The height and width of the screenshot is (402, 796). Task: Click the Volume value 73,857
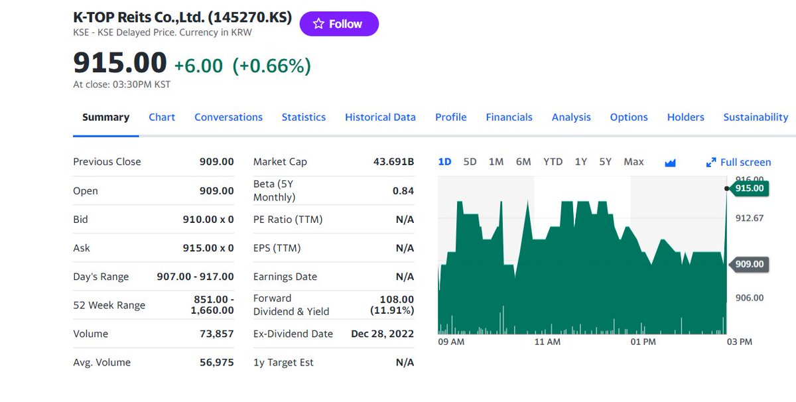(x=217, y=334)
